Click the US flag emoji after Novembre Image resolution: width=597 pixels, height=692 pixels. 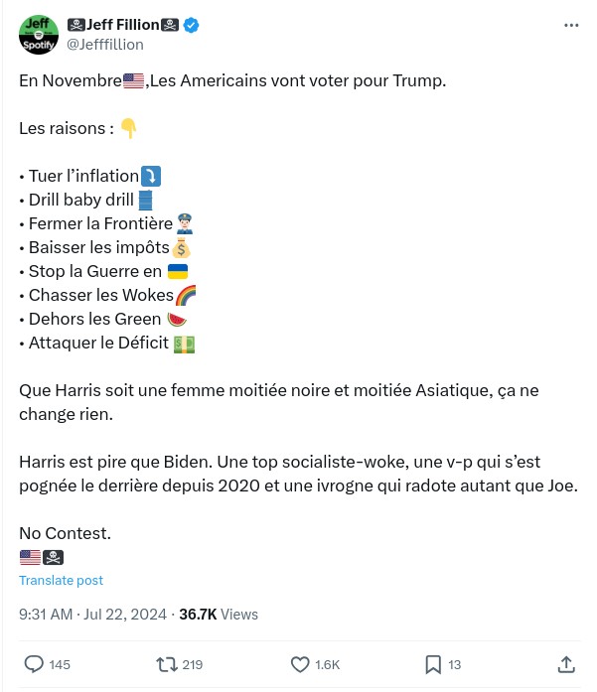coord(134,80)
